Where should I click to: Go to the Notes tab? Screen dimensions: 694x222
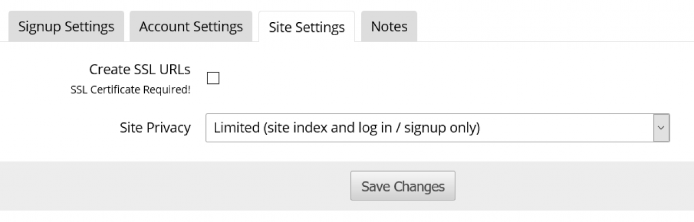pyautogui.click(x=389, y=27)
